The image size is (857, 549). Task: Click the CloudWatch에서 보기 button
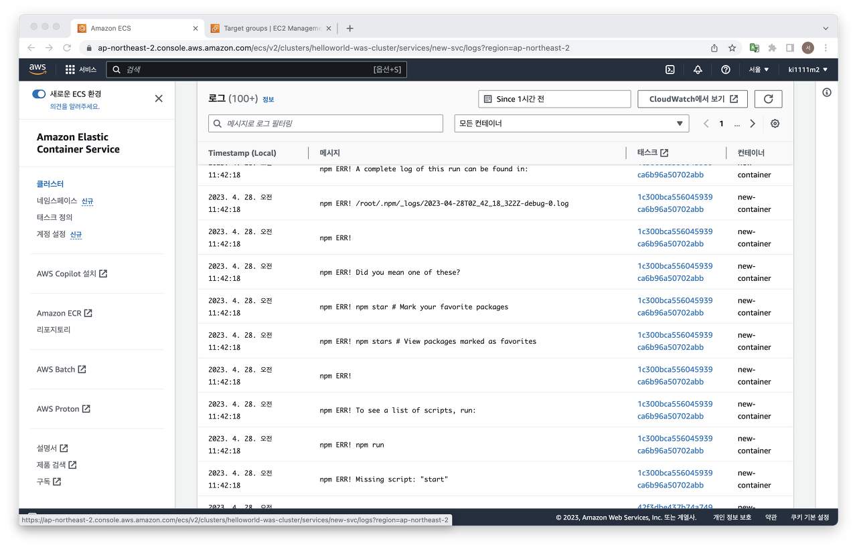point(692,99)
